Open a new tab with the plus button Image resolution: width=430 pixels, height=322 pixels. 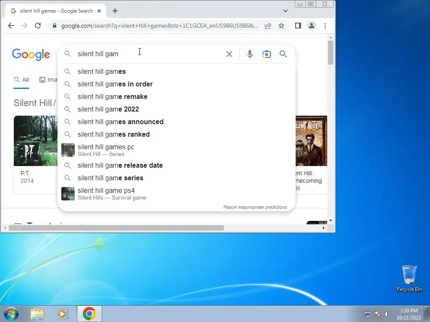click(x=115, y=11)
